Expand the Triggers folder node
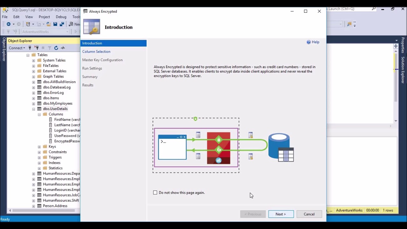Image resolution: width=407 pixels, height=229 pixels. point(39,158)
